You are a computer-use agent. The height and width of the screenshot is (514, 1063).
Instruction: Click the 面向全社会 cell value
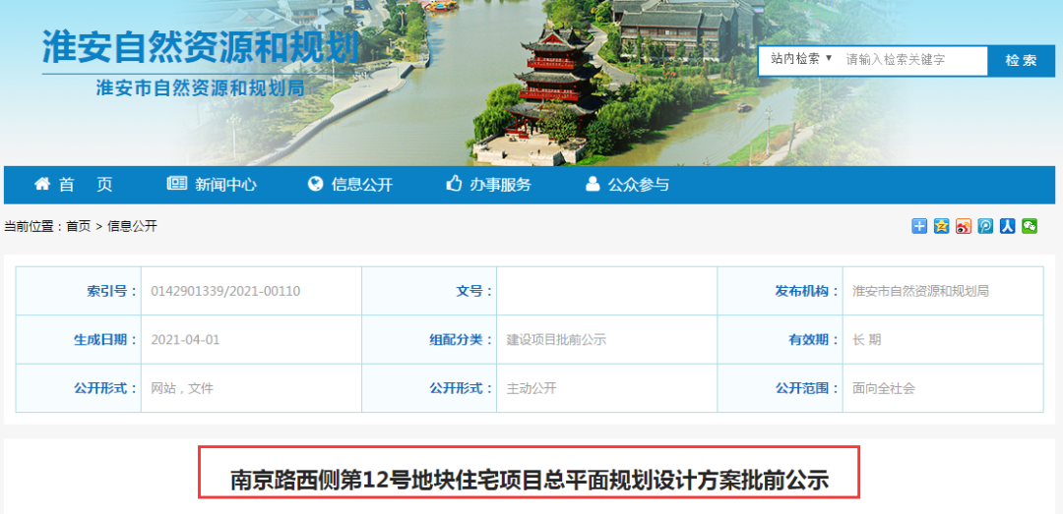tap(884, 389)
